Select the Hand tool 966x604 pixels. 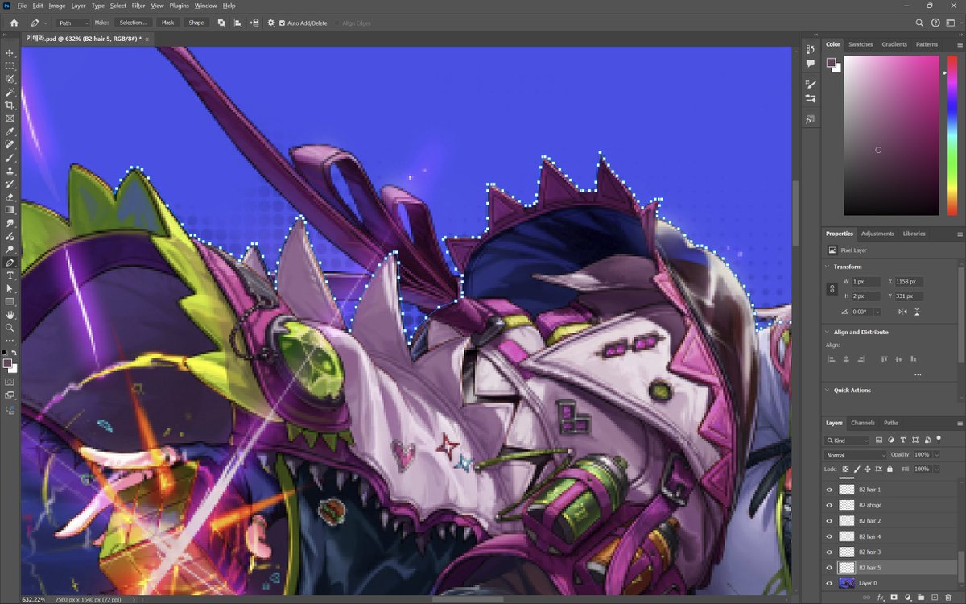pyautogui.click(x=10, y=315)
